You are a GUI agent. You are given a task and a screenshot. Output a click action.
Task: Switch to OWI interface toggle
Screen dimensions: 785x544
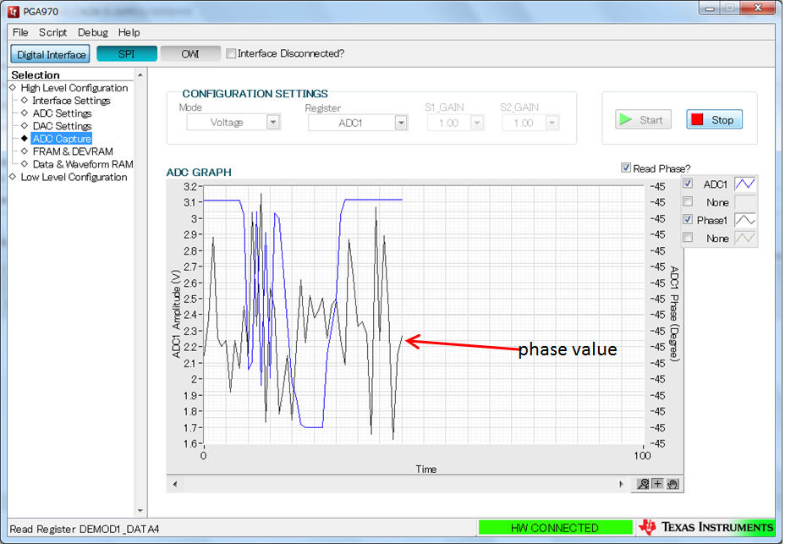(x=190, y=53)
